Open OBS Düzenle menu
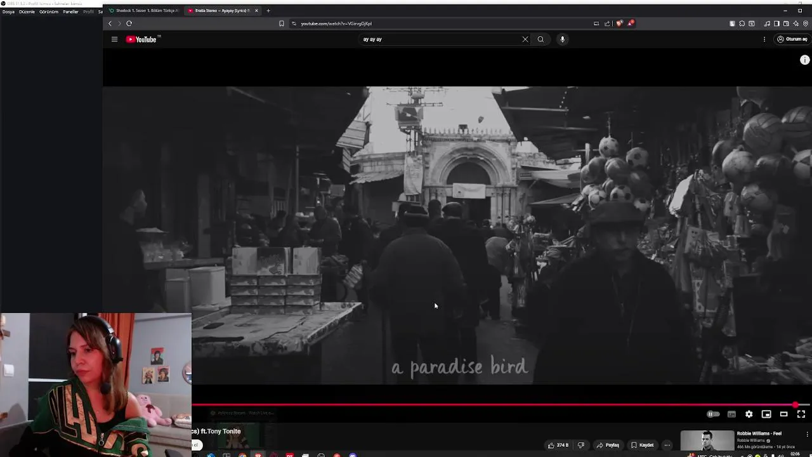This screenshot has width=812, height=457. coord(27,11)
